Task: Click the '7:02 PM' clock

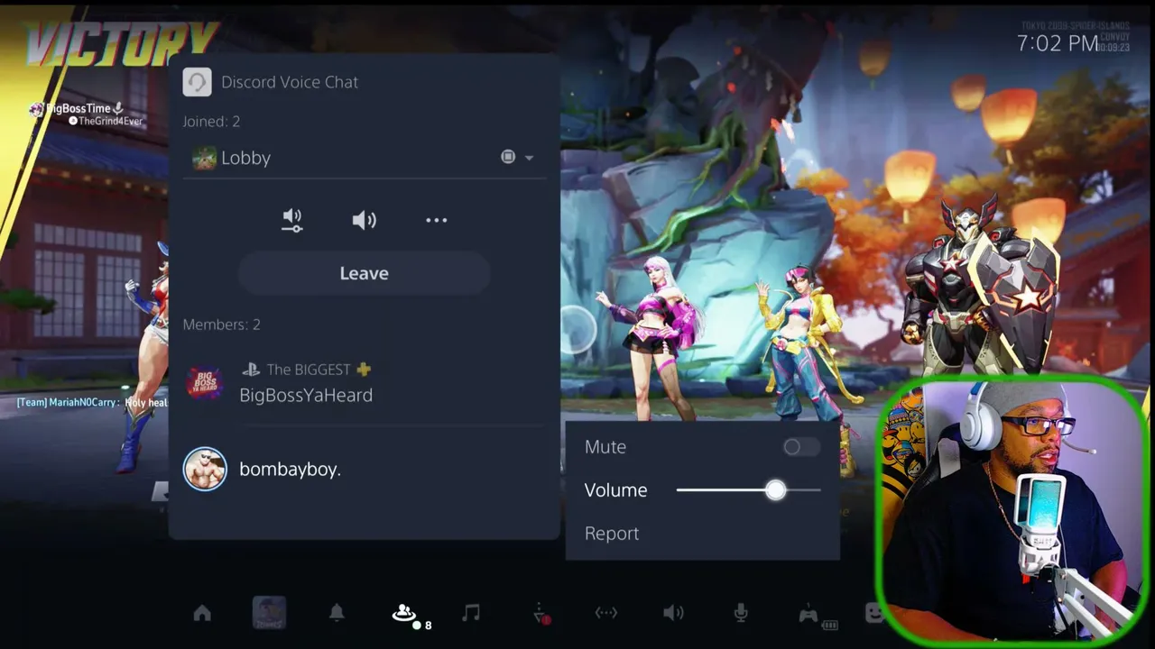Action: (x=1058, y=43)
